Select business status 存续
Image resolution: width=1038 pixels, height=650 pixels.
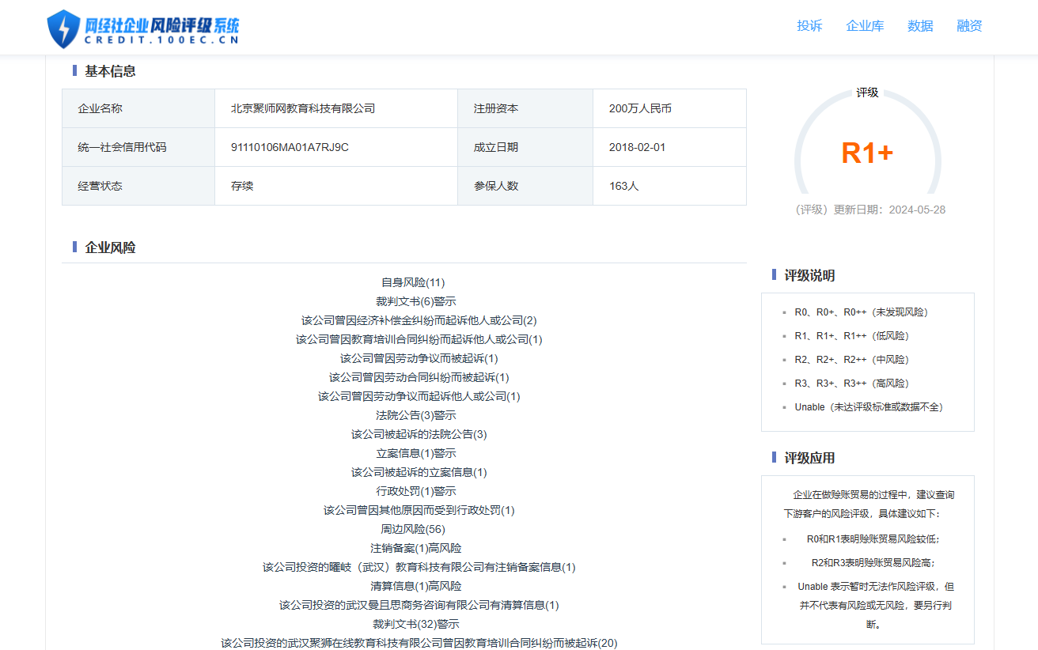pyautogui.click(x=242, y=186)
